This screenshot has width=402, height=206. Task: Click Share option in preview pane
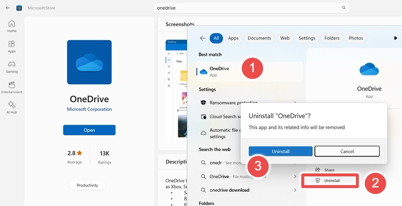(x=329, y=170)
